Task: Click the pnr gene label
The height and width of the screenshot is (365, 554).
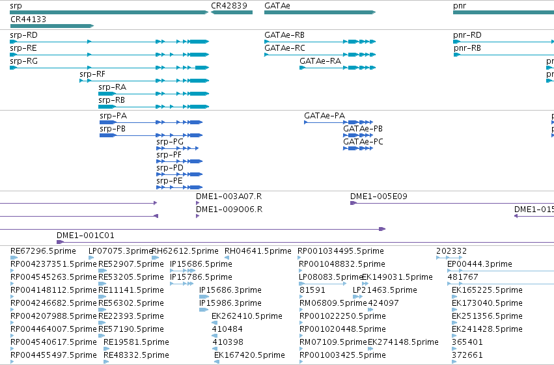Action: [x=460, y=6]
